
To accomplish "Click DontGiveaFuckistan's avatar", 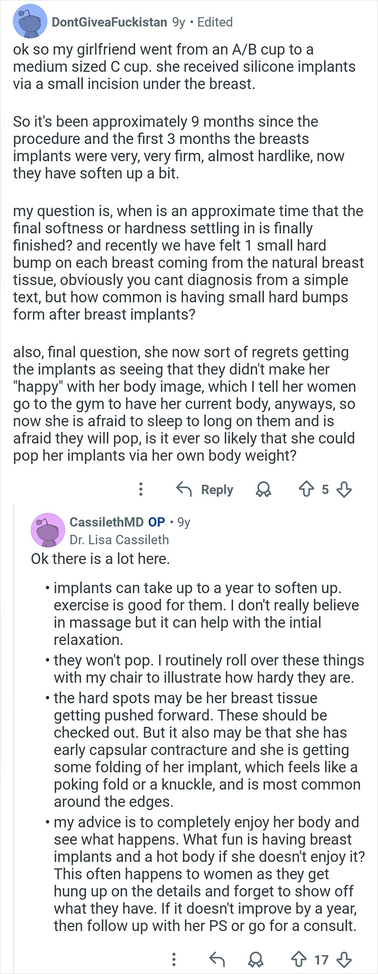I will tap(30, 22).
